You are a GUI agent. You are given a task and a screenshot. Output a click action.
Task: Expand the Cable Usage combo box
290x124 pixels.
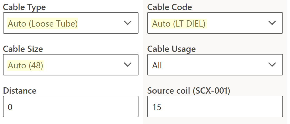[x=215, y=65]
